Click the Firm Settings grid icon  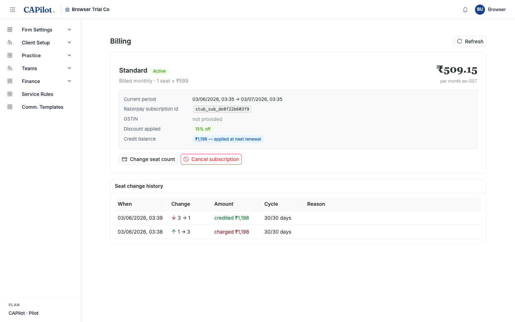tap(10, 30)
